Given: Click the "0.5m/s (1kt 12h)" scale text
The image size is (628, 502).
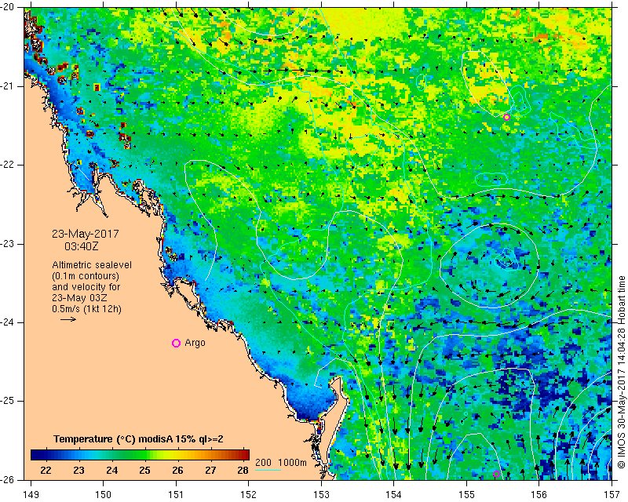Looking at the screenshot, I should (86, 309).
